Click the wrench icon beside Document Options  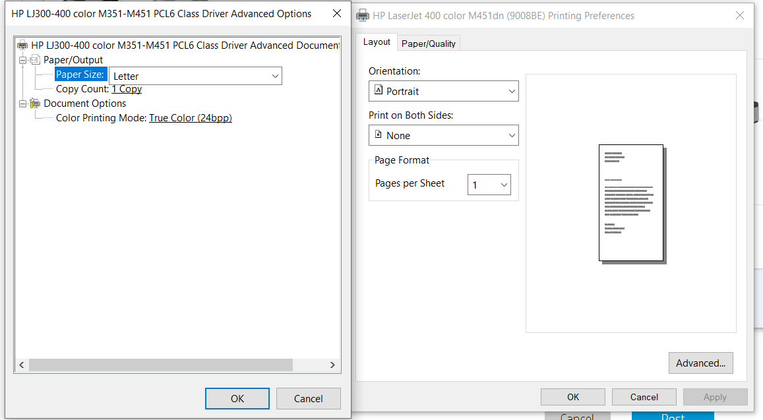[34, 104]
